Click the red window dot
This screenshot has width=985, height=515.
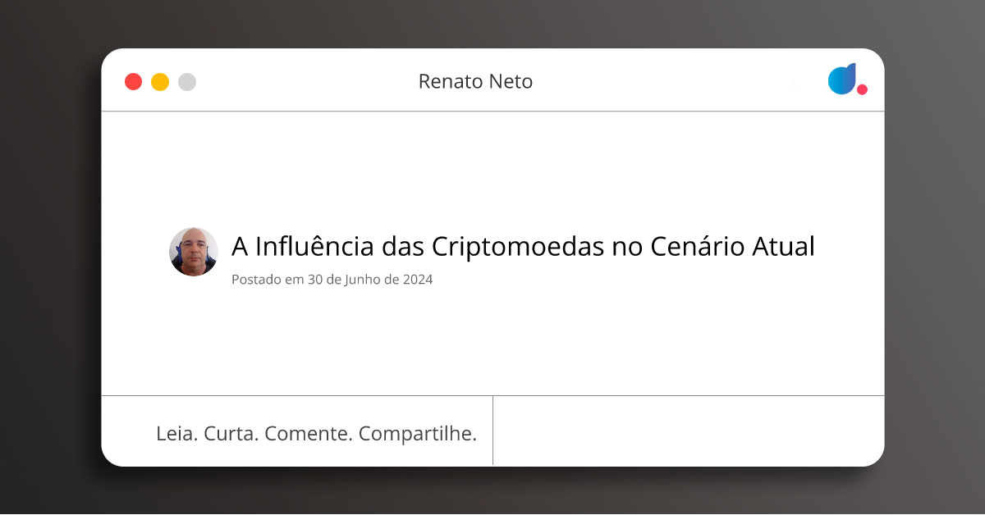[x=133, y=82]
